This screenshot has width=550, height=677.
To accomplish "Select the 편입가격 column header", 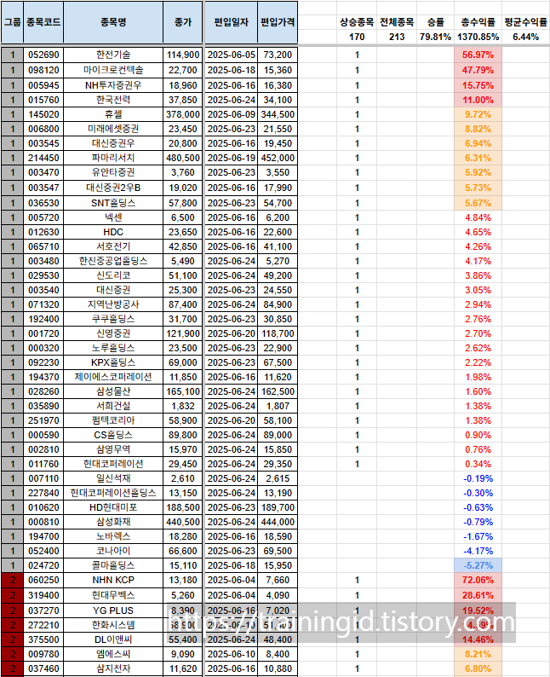I will click(x=278, y=22).
